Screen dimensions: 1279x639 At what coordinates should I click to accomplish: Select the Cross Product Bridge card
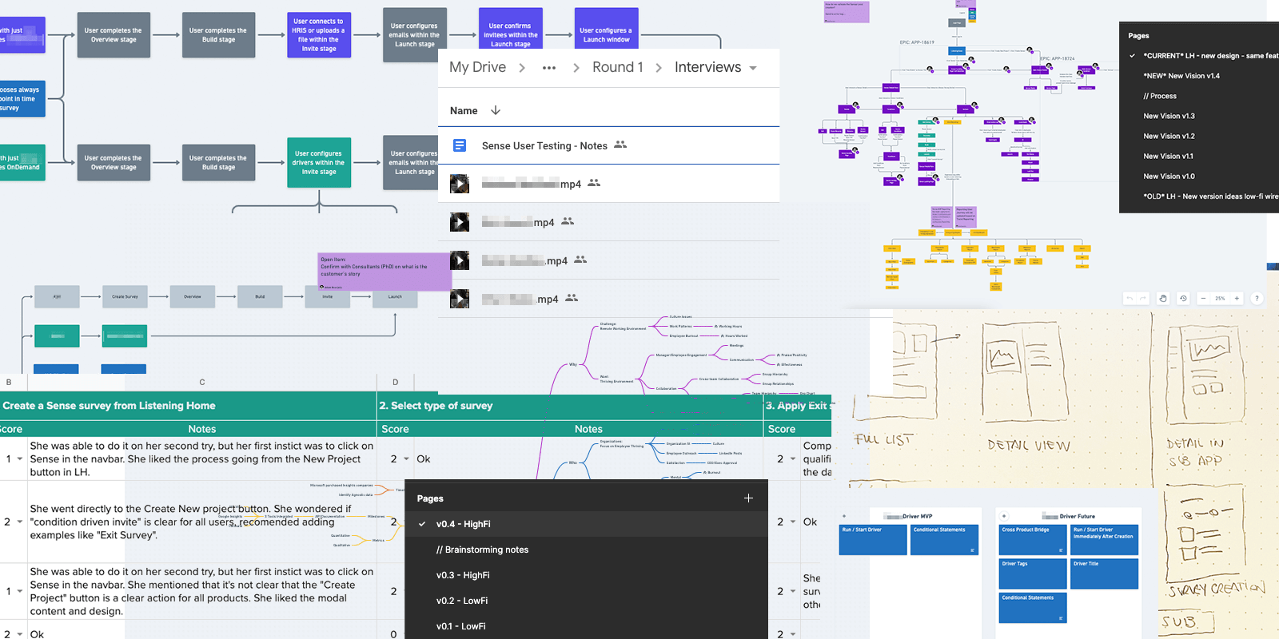1033,539
